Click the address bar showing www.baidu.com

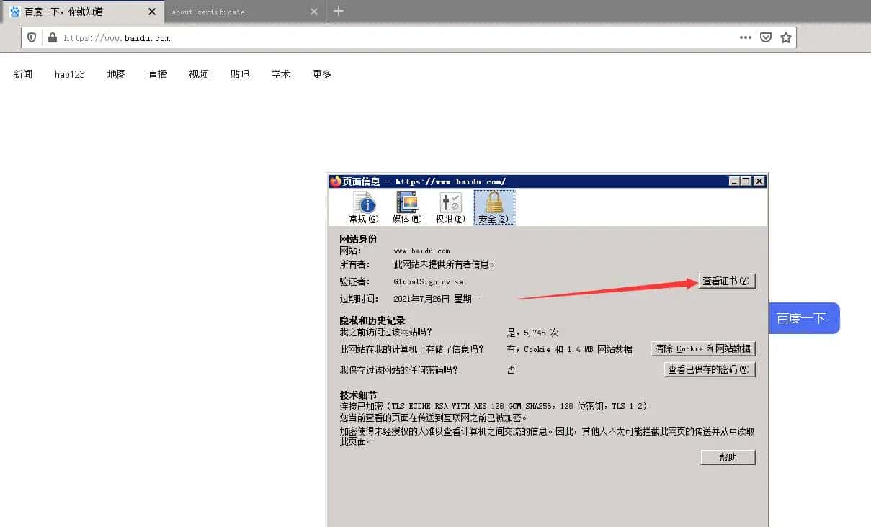288,37
